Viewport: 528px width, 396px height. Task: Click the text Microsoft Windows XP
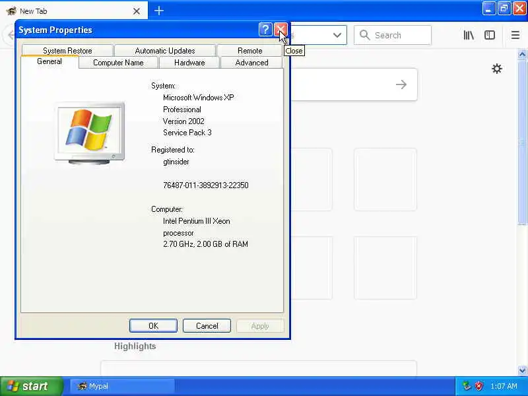point(199,98)
